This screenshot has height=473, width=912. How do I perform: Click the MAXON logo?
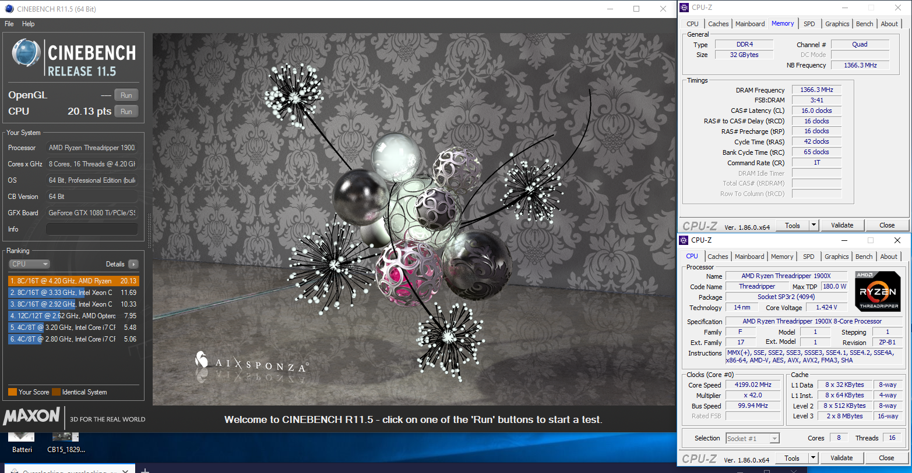[32, 416]
